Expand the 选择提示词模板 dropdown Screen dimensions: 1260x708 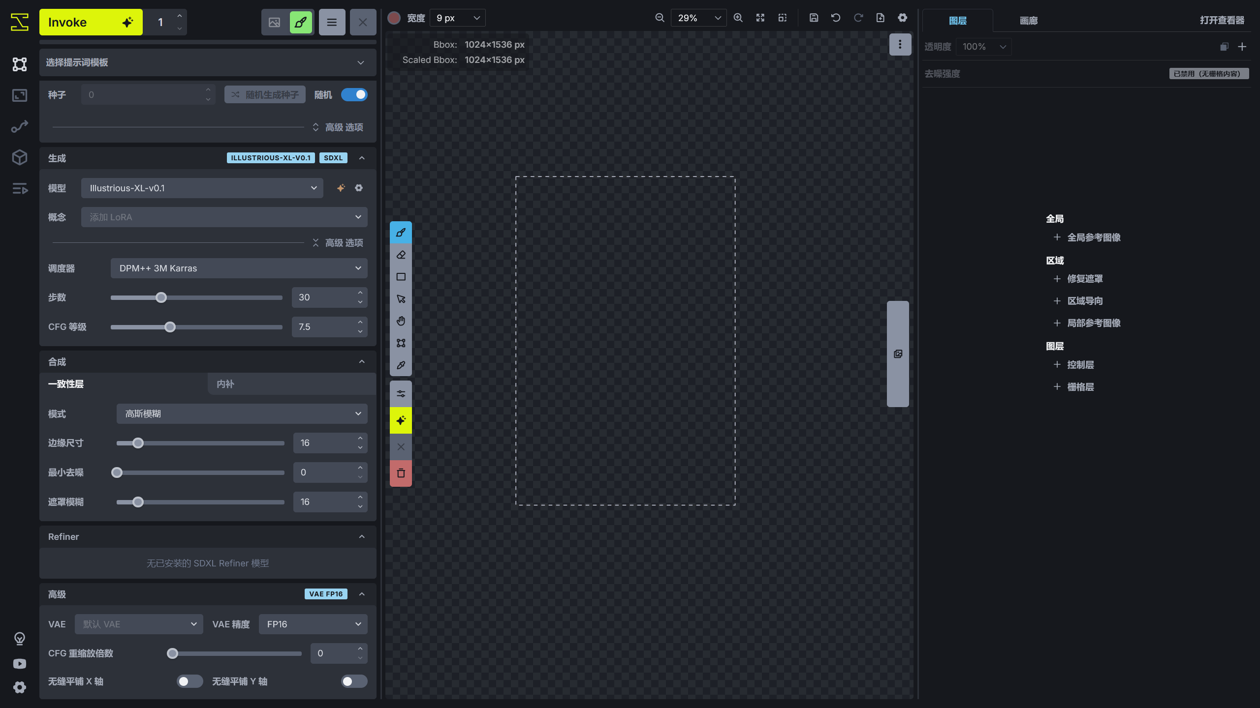coord(208,62)
